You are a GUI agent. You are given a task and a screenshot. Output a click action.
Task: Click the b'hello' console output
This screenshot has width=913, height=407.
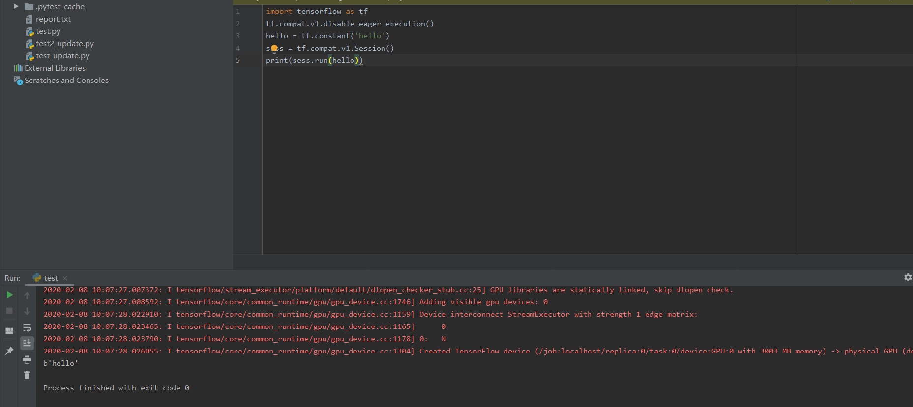coord(60,363)
